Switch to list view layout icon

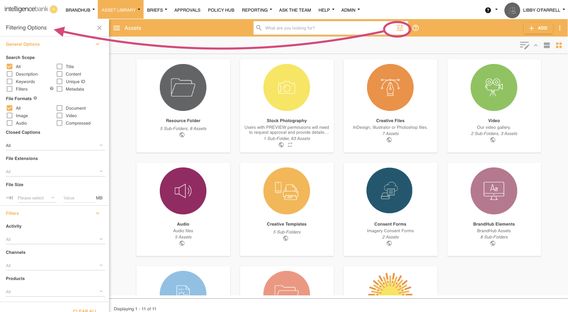click(547, 45)
